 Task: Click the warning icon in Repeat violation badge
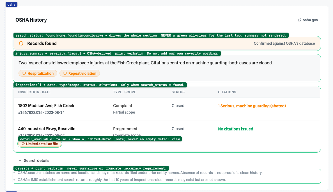(x=65, y=73)
